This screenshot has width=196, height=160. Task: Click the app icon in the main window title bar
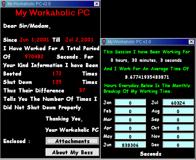coord(4,4)
